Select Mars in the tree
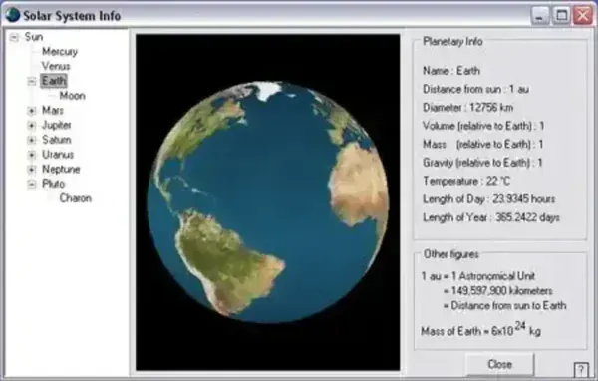Viewport: 598px width, 381px height. point(53,111)
